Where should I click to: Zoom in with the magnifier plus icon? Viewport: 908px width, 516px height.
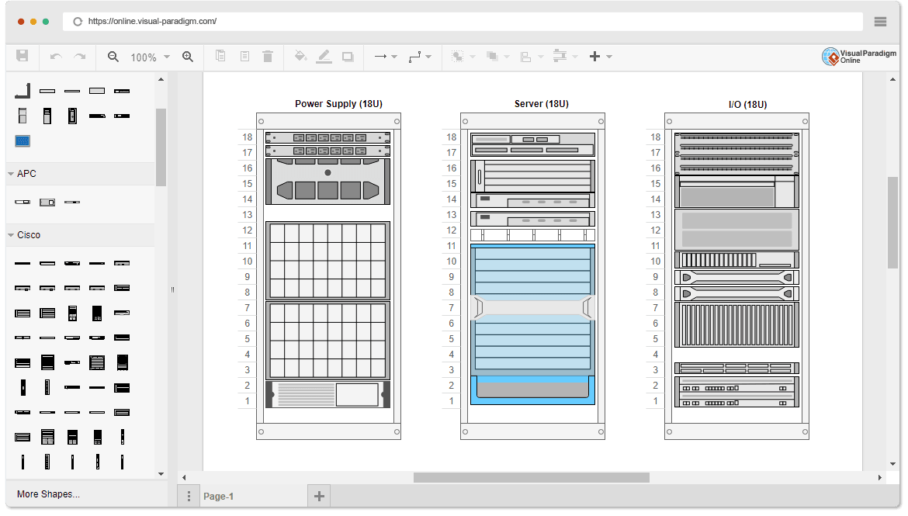[188, 56]
